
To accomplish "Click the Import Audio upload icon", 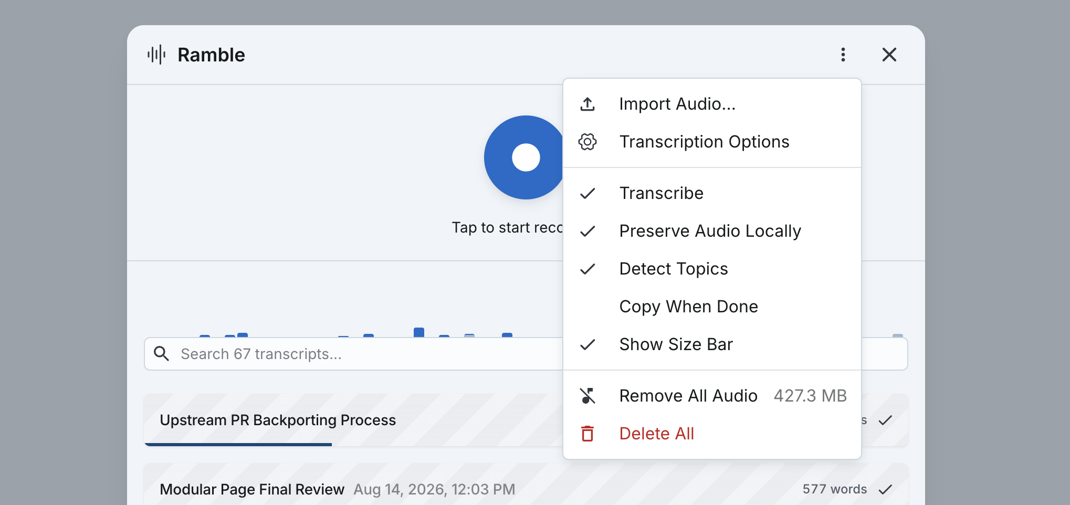I will pyautogui.click(x=588, y=104).
